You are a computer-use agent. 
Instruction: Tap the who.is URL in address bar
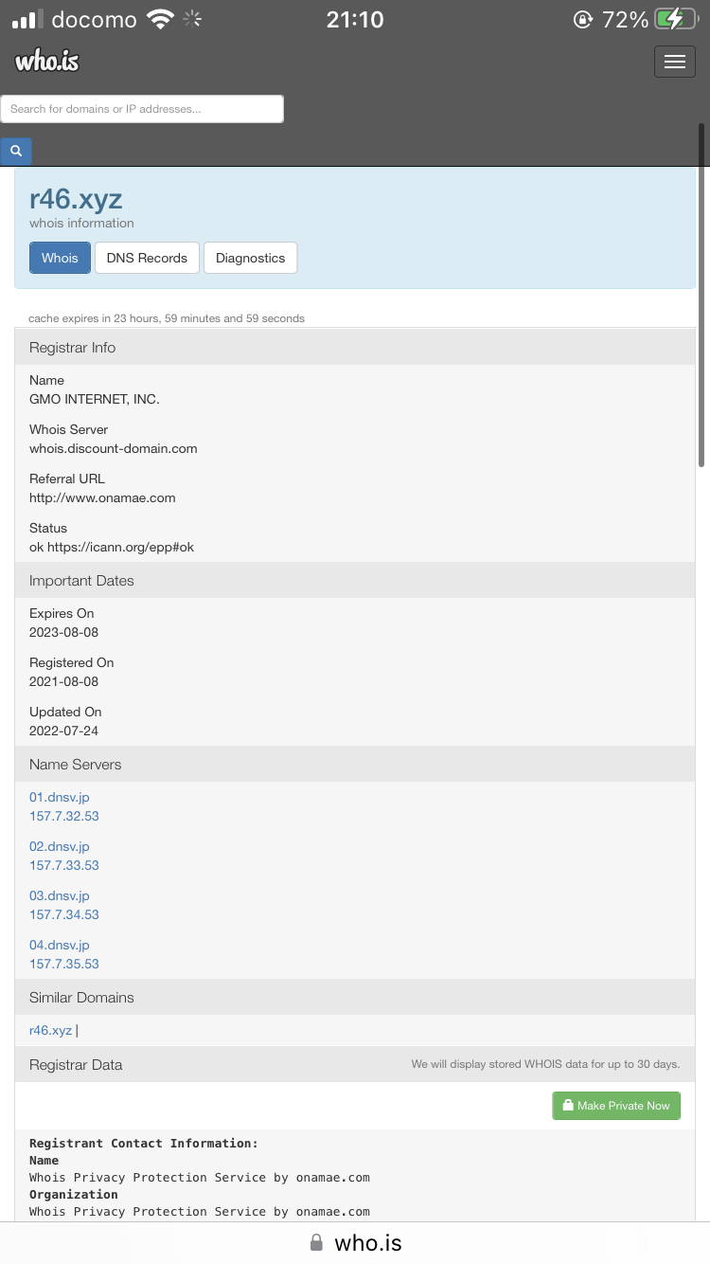368,1243
